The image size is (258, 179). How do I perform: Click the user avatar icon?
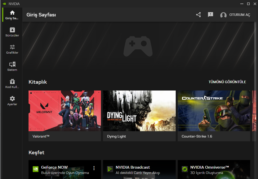coord(223,15)
